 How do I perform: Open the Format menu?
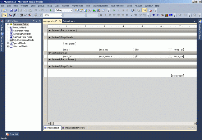coord(66,6)
